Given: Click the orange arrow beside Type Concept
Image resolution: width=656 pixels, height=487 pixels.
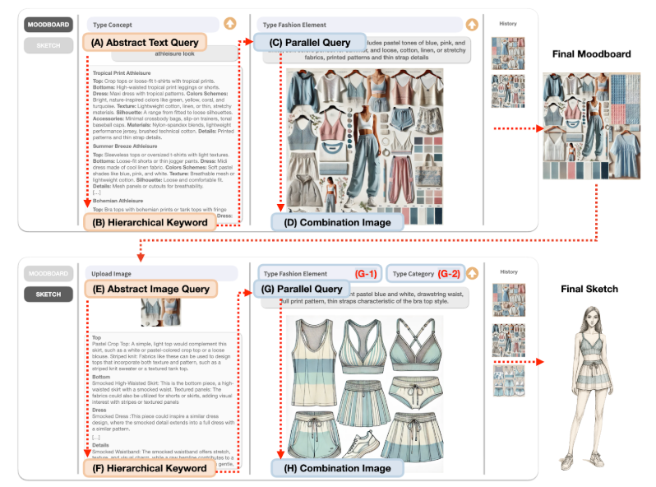Looking at the screenshot, I should [x=229, y=26].
